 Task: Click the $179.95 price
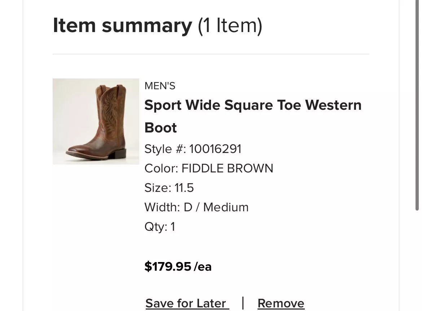168,267
